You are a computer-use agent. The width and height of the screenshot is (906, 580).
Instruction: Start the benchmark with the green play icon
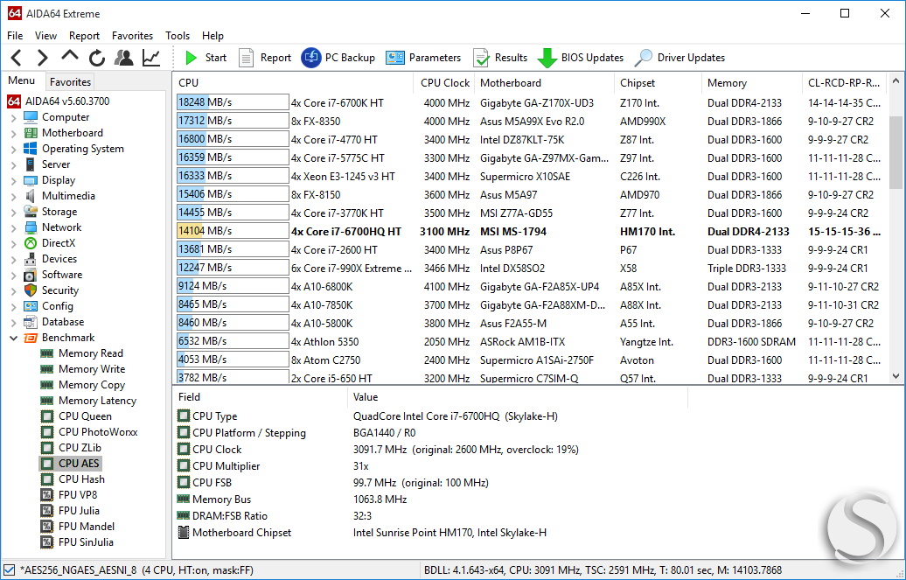pyautogui.click(x=191, y=57)
